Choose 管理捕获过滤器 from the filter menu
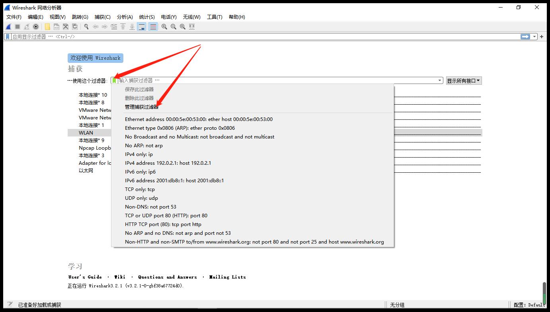The image size is (550, 312). click(142, 107)
